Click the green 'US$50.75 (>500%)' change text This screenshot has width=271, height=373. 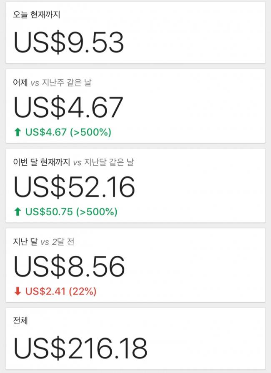(71, 212)
